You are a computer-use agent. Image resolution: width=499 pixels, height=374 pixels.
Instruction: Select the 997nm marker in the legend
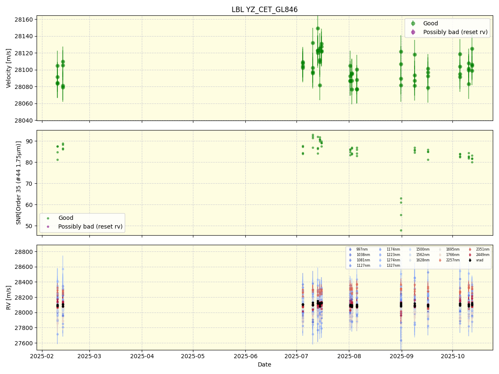point(350,249)
